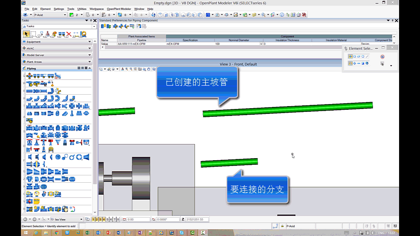Click the Specification value mEX-OPM

point(173,44)
